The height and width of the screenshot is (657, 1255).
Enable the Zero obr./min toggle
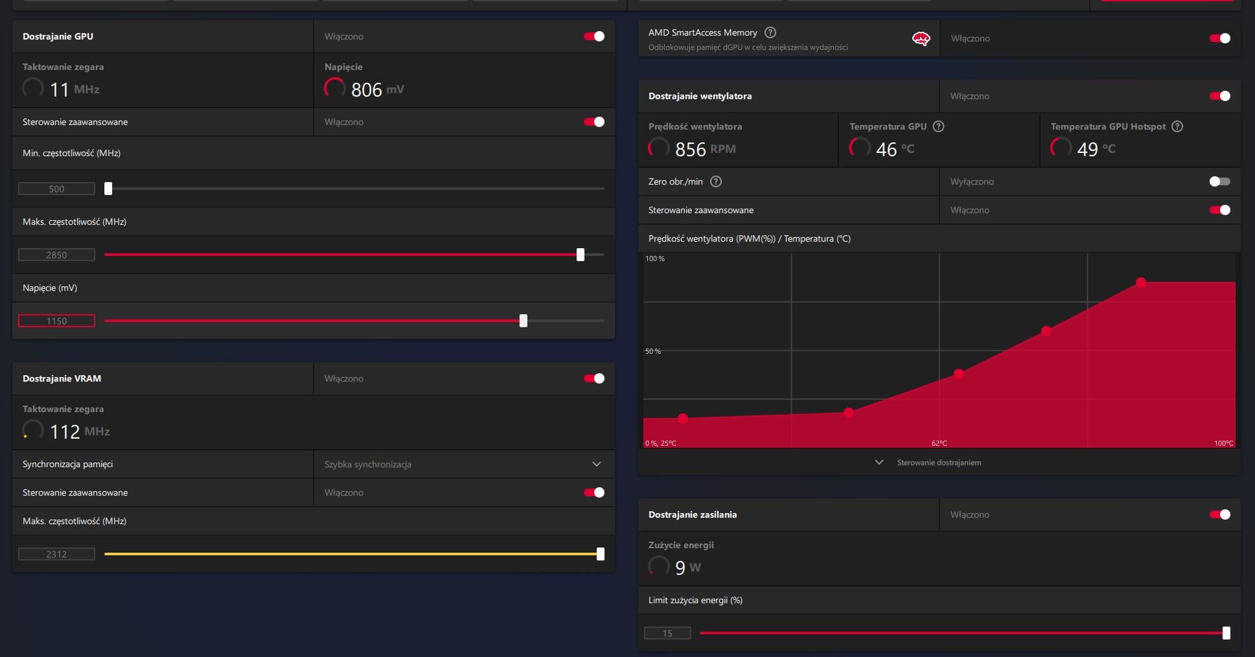(x=1220, y=181)
